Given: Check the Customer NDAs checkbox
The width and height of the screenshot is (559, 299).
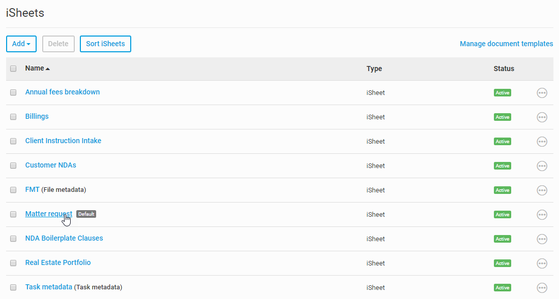Looking at the screenshot, I should click(13, 165).
